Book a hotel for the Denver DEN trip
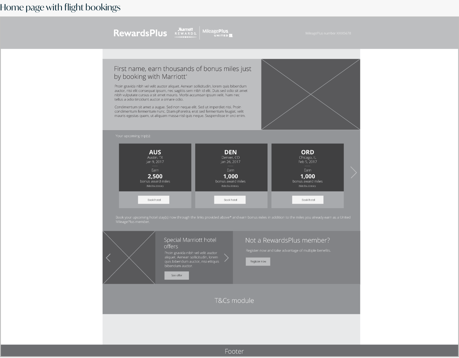 [x=230, y=200]
